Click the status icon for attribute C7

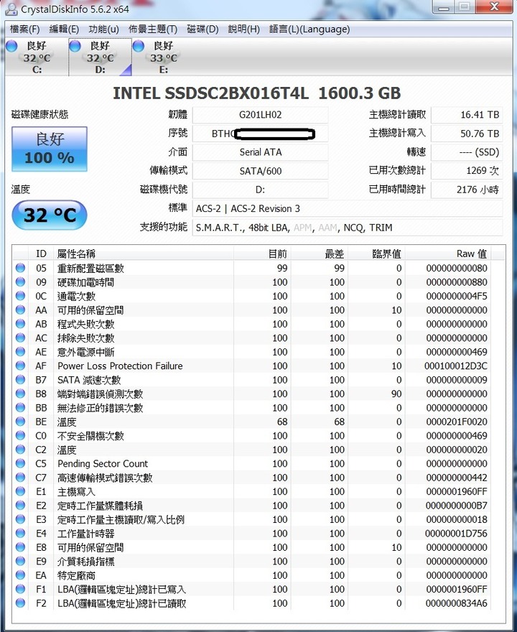(x=20, y=477)
